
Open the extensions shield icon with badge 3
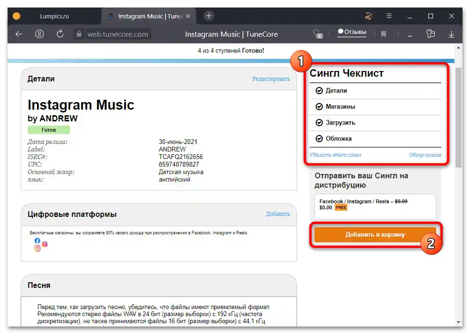tap(318, 34)
